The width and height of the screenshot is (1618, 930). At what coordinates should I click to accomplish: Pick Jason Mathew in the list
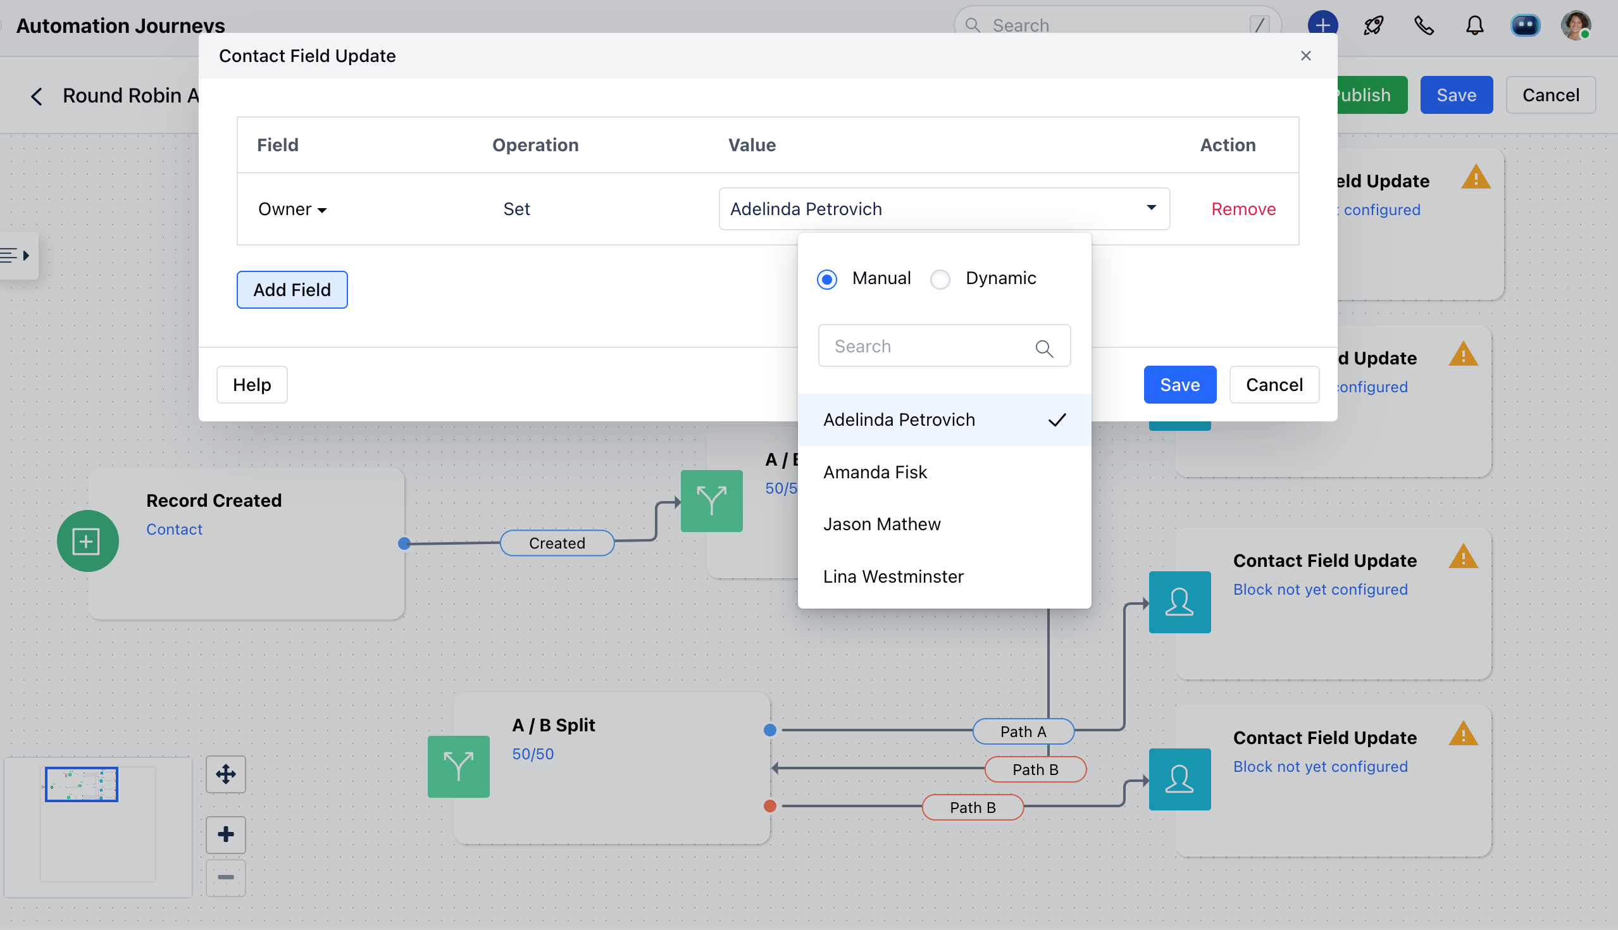pos(881,524)
